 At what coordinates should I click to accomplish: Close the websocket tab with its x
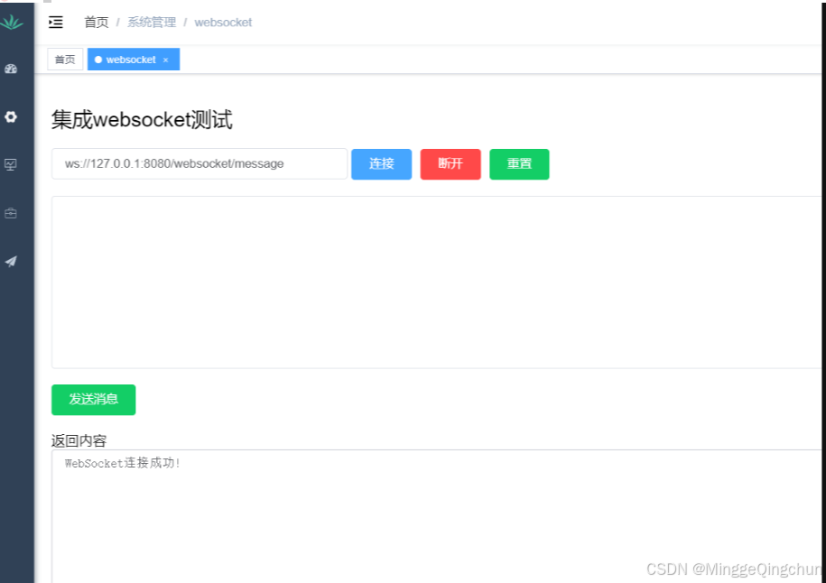[x=165, y=60]
